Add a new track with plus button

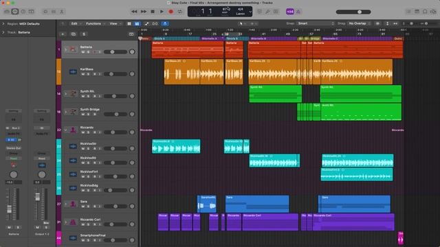pyautogui.click(x=63, y=34)
